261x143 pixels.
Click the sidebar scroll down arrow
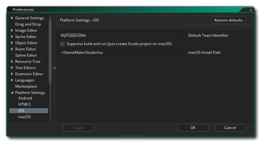point(50,119)
